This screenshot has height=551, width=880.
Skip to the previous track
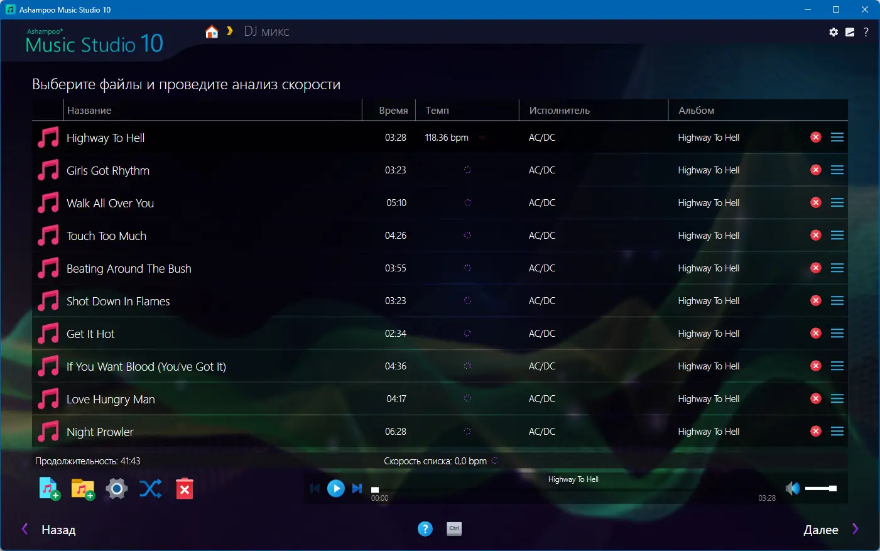[x=315, y=488]
